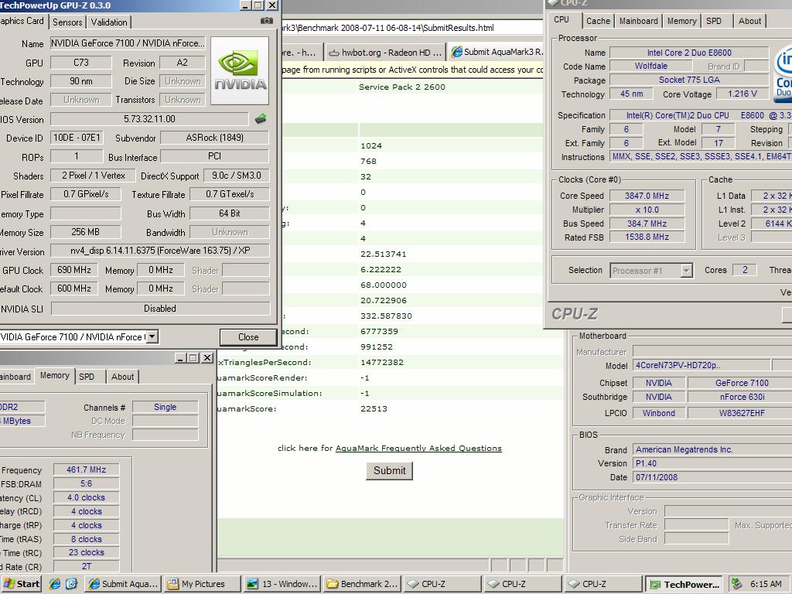Click the GPU name field in GPU-Z
This screenshot has height=594, width=792.
click(128, 43)
